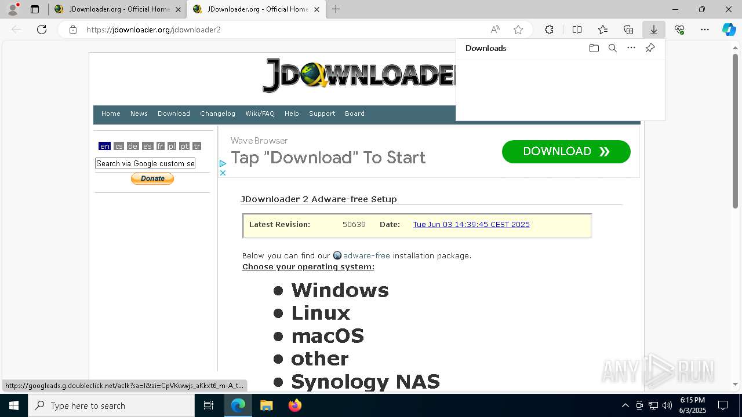
Task: Open the volume control in tray
Action: point(667,405)
